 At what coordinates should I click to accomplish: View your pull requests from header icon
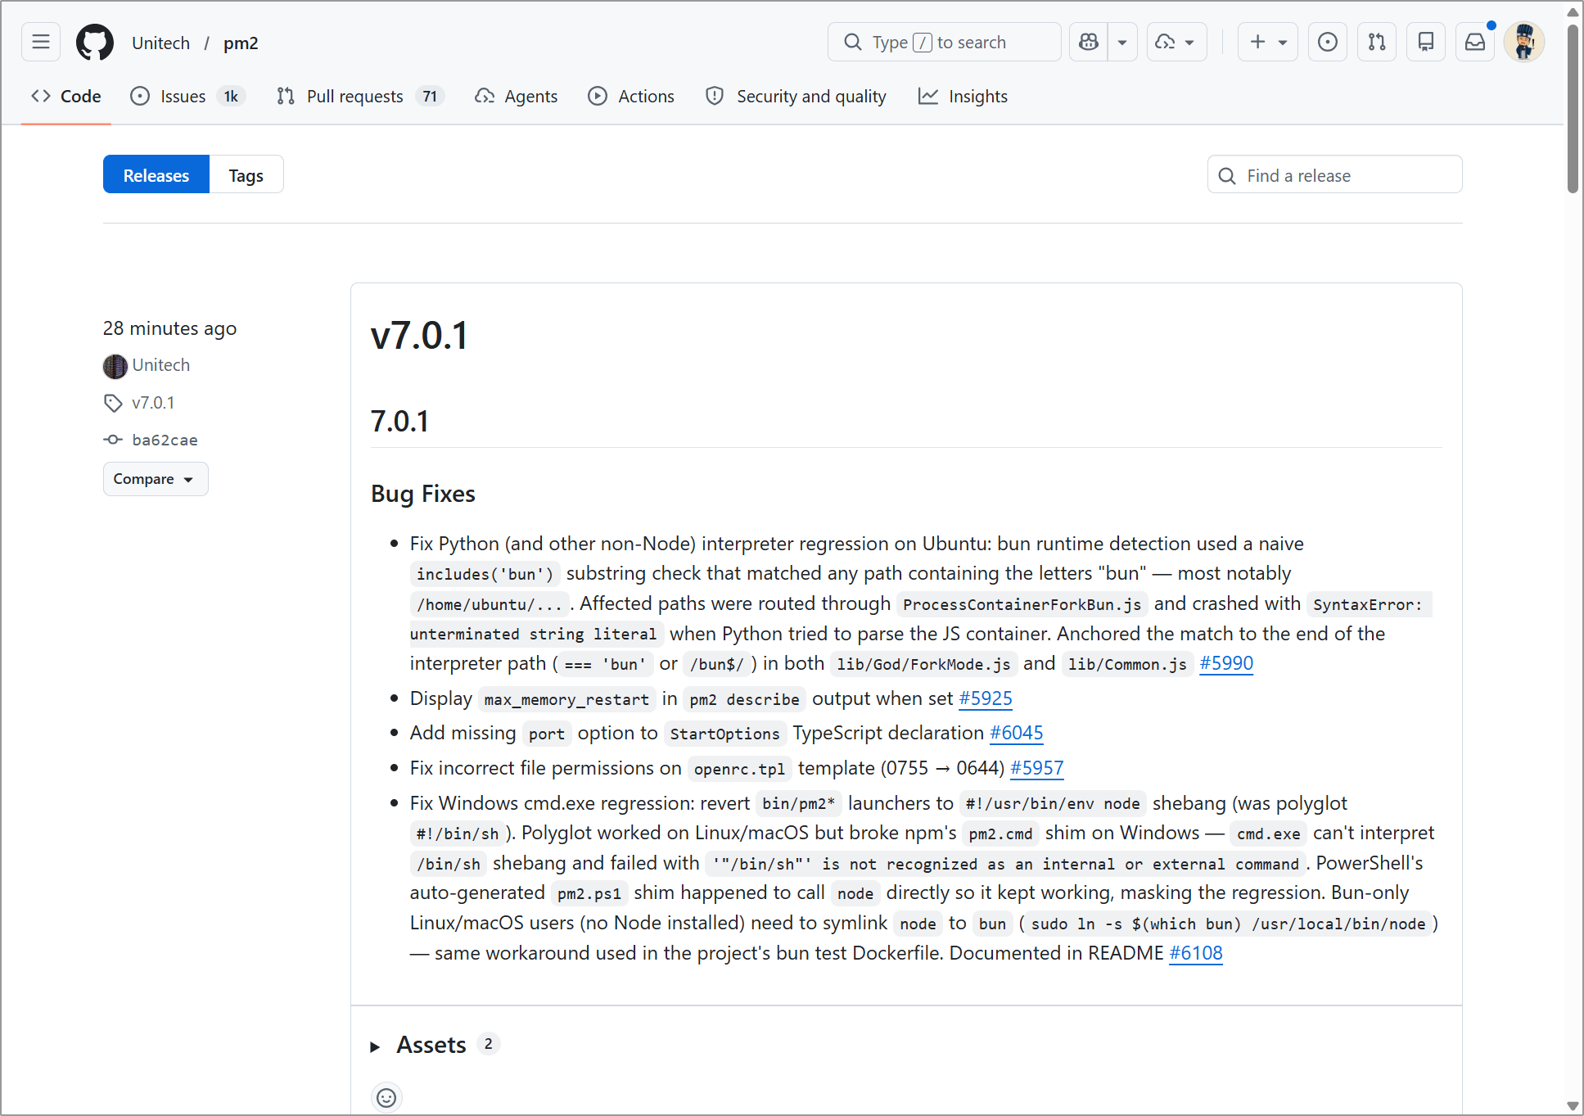(1377, 42)
